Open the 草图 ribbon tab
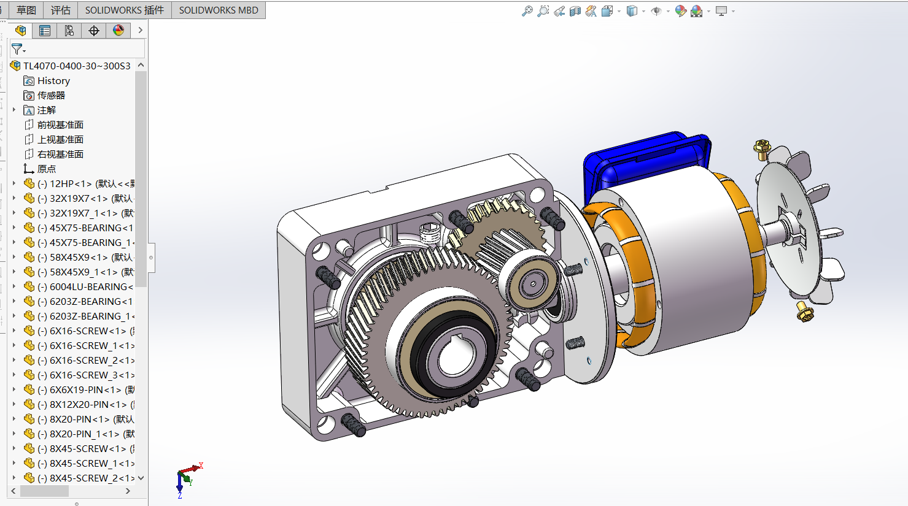This screenshot has height=506, width=908. click(26, 10)
